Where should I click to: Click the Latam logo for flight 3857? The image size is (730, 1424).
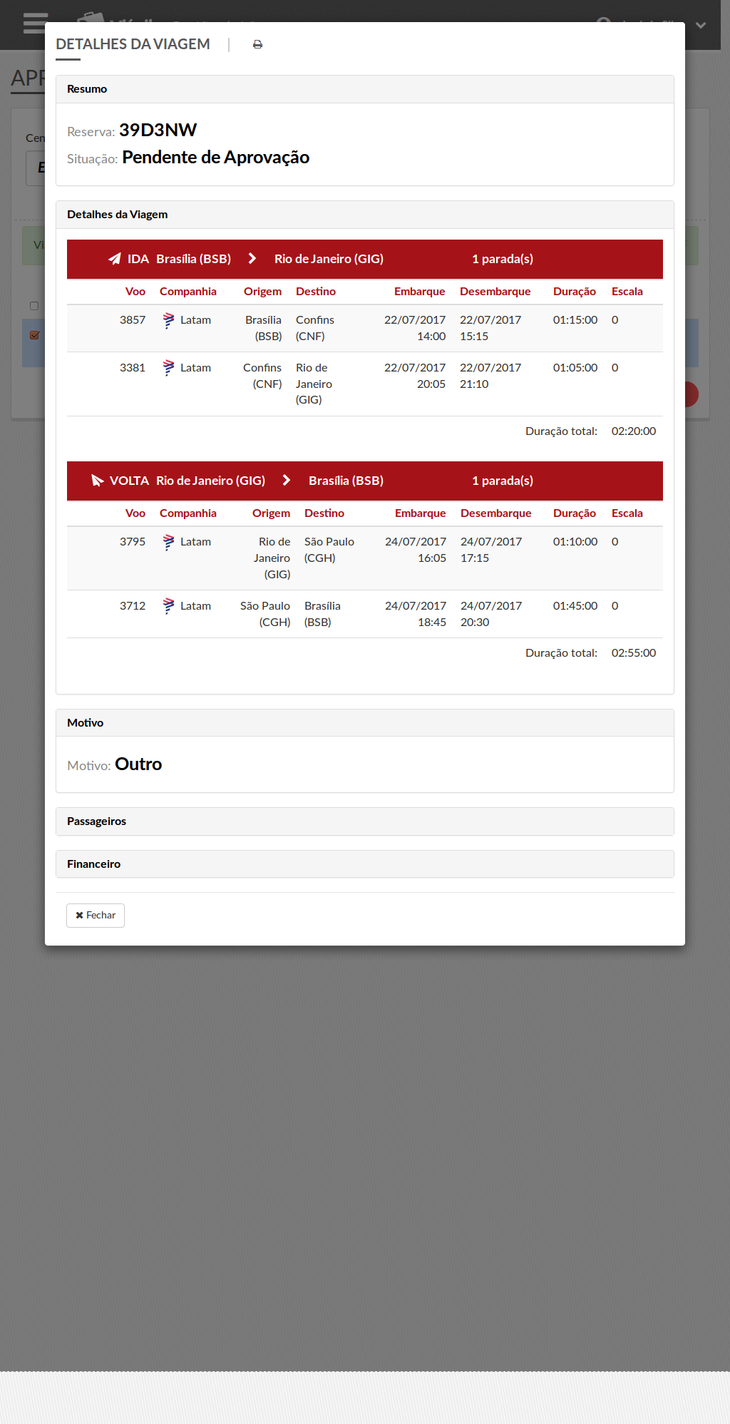(168, 321)
